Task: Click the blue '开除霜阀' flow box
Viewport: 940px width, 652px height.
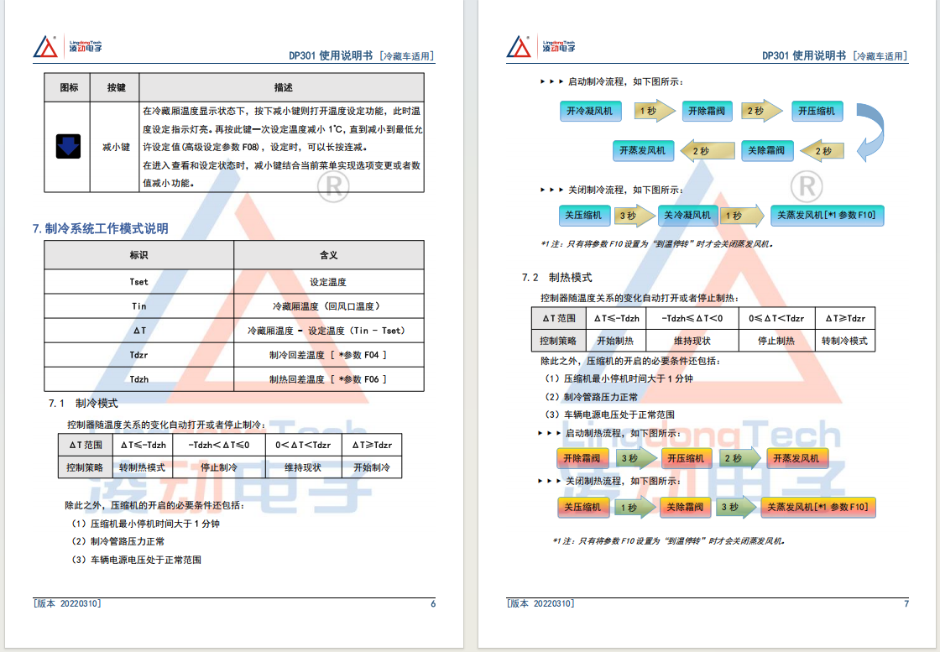Action: coord(707,111)
